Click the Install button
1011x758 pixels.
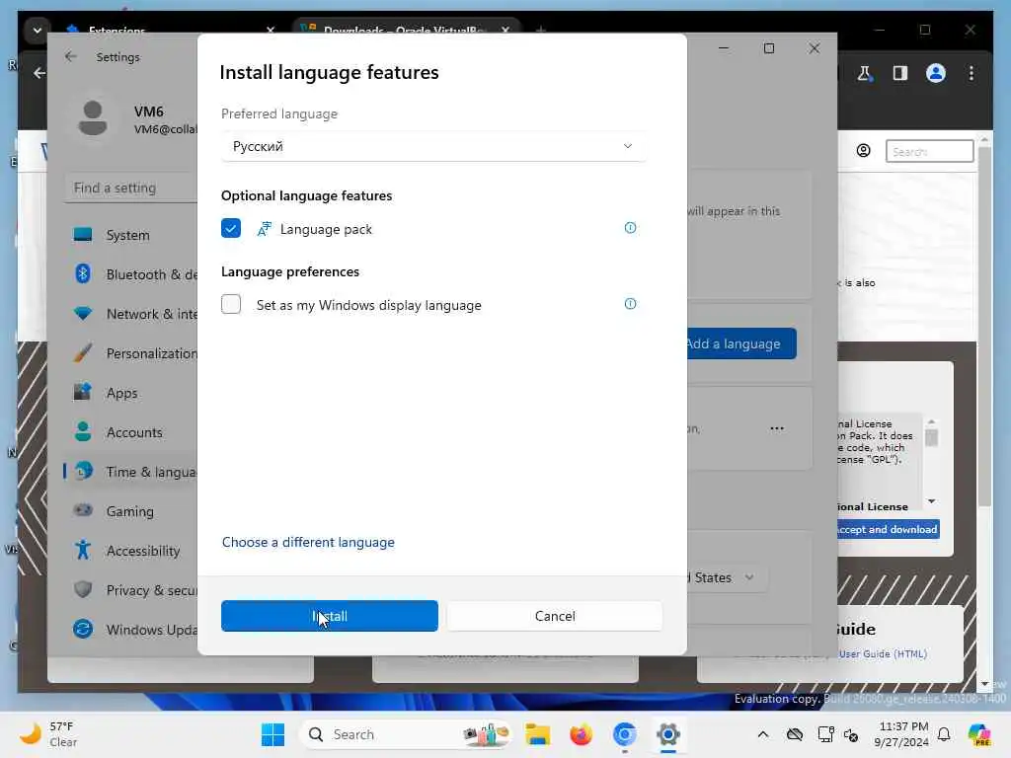330,616
